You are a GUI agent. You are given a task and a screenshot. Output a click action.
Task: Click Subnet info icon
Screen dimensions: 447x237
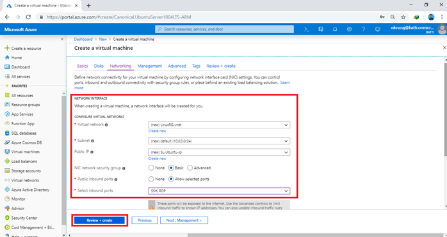[x=92, y=141]
